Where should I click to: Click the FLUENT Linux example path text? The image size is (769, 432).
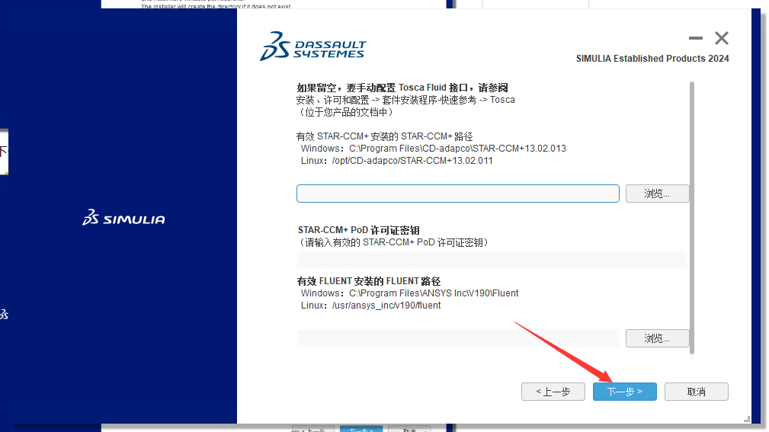pos(370,306)
